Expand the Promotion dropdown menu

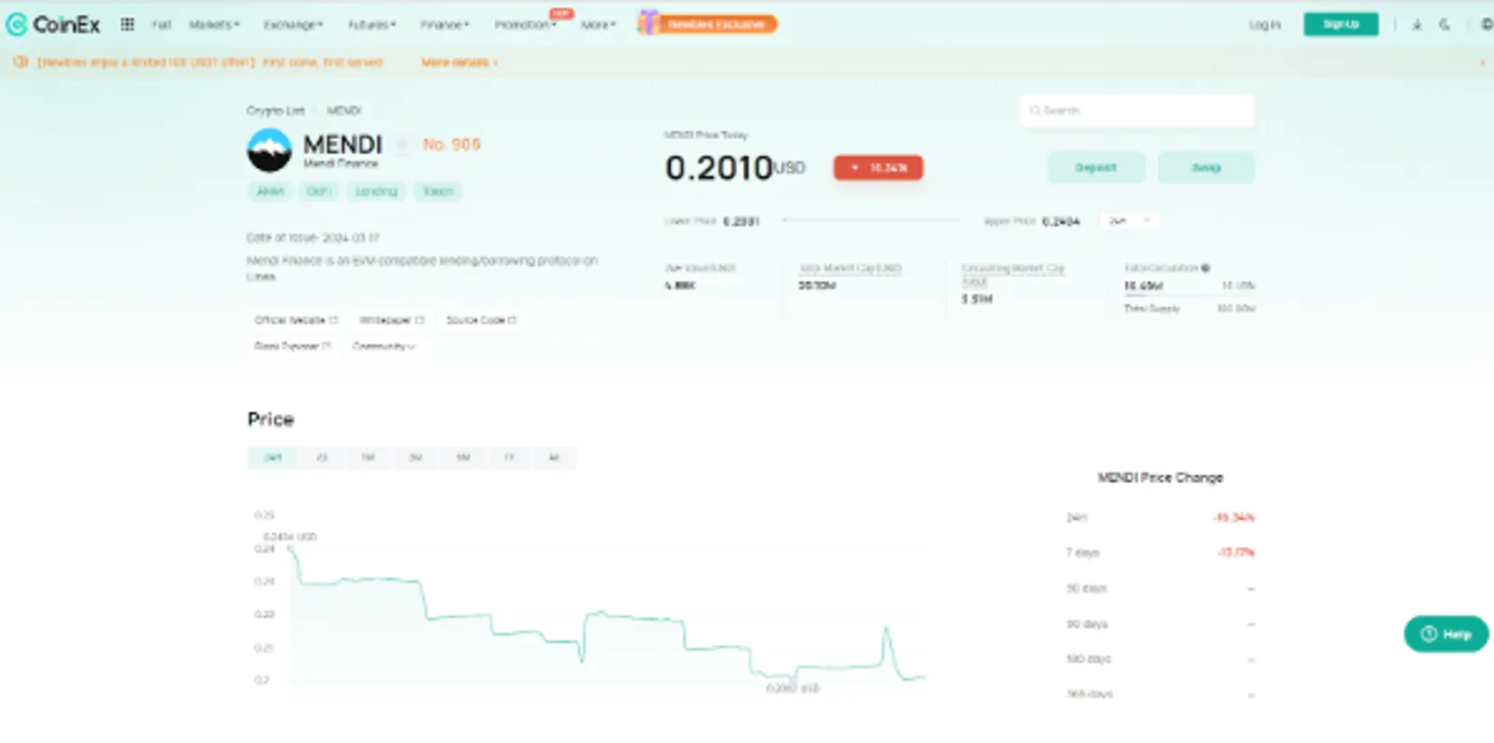525,25
